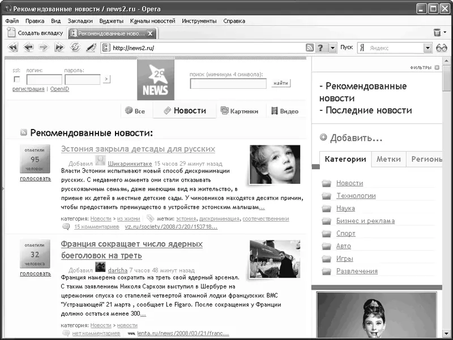The height and width of the screenshot is (340, 453).
Task: Open the OpenID link
Action: [x=59, y=89]
